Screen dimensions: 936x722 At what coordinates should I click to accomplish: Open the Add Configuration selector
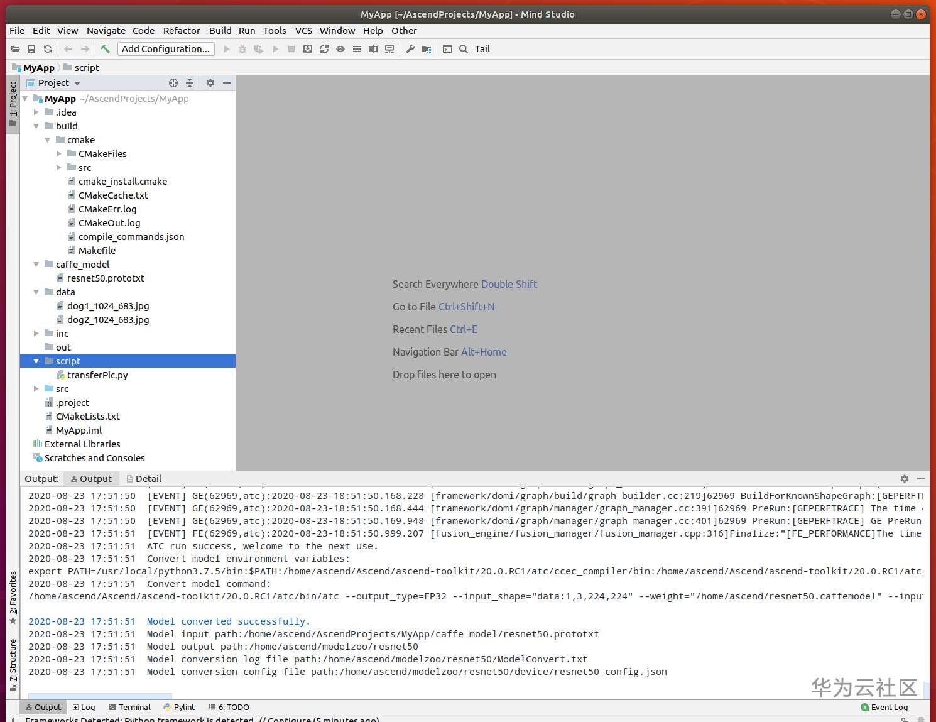[166, 49]
